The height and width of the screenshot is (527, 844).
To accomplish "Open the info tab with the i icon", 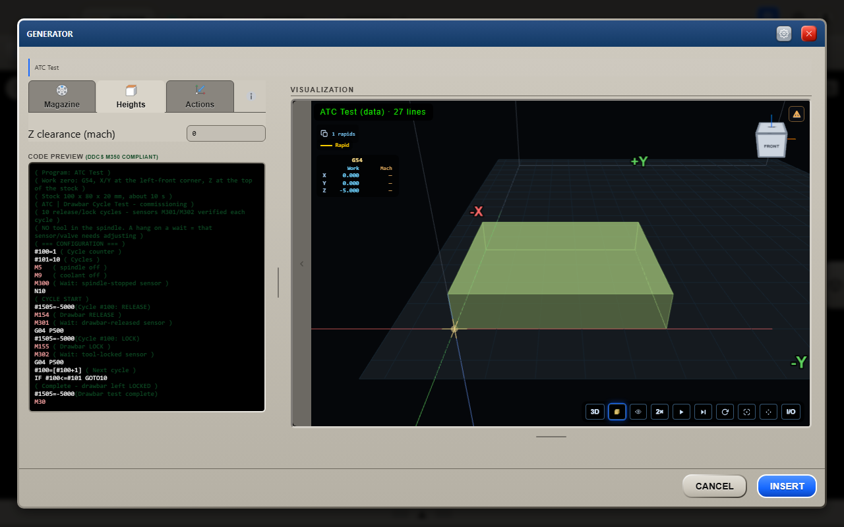I will tap(251, 96).
